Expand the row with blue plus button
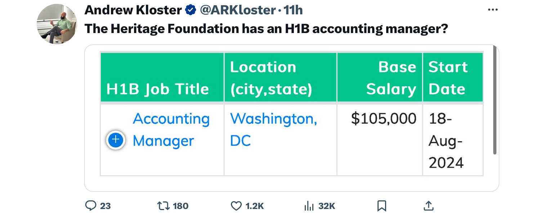This screenshot has width=536, height=214. pos(115,140)
